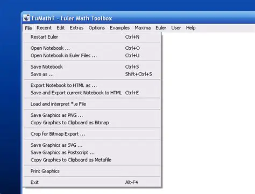
Task: Open the User menu
Action: (x=176, y=28)
